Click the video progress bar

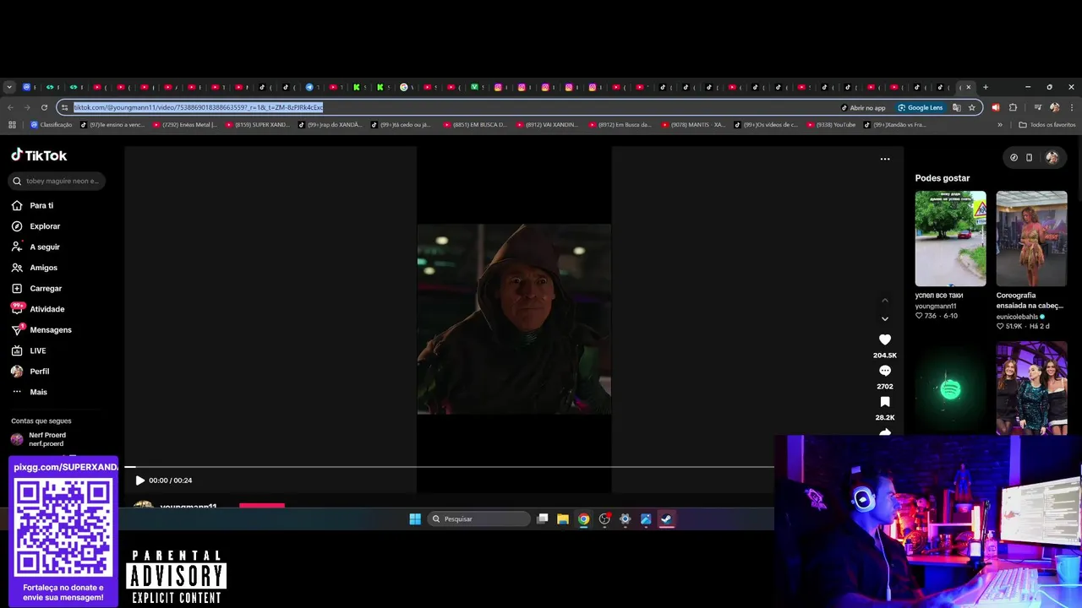[449, 466]
